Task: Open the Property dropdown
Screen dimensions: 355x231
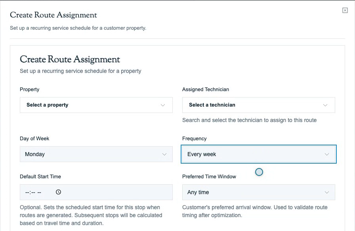Action: point(96,105)
